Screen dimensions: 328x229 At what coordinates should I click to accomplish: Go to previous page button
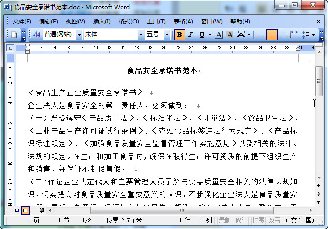[x=319, y=186]
